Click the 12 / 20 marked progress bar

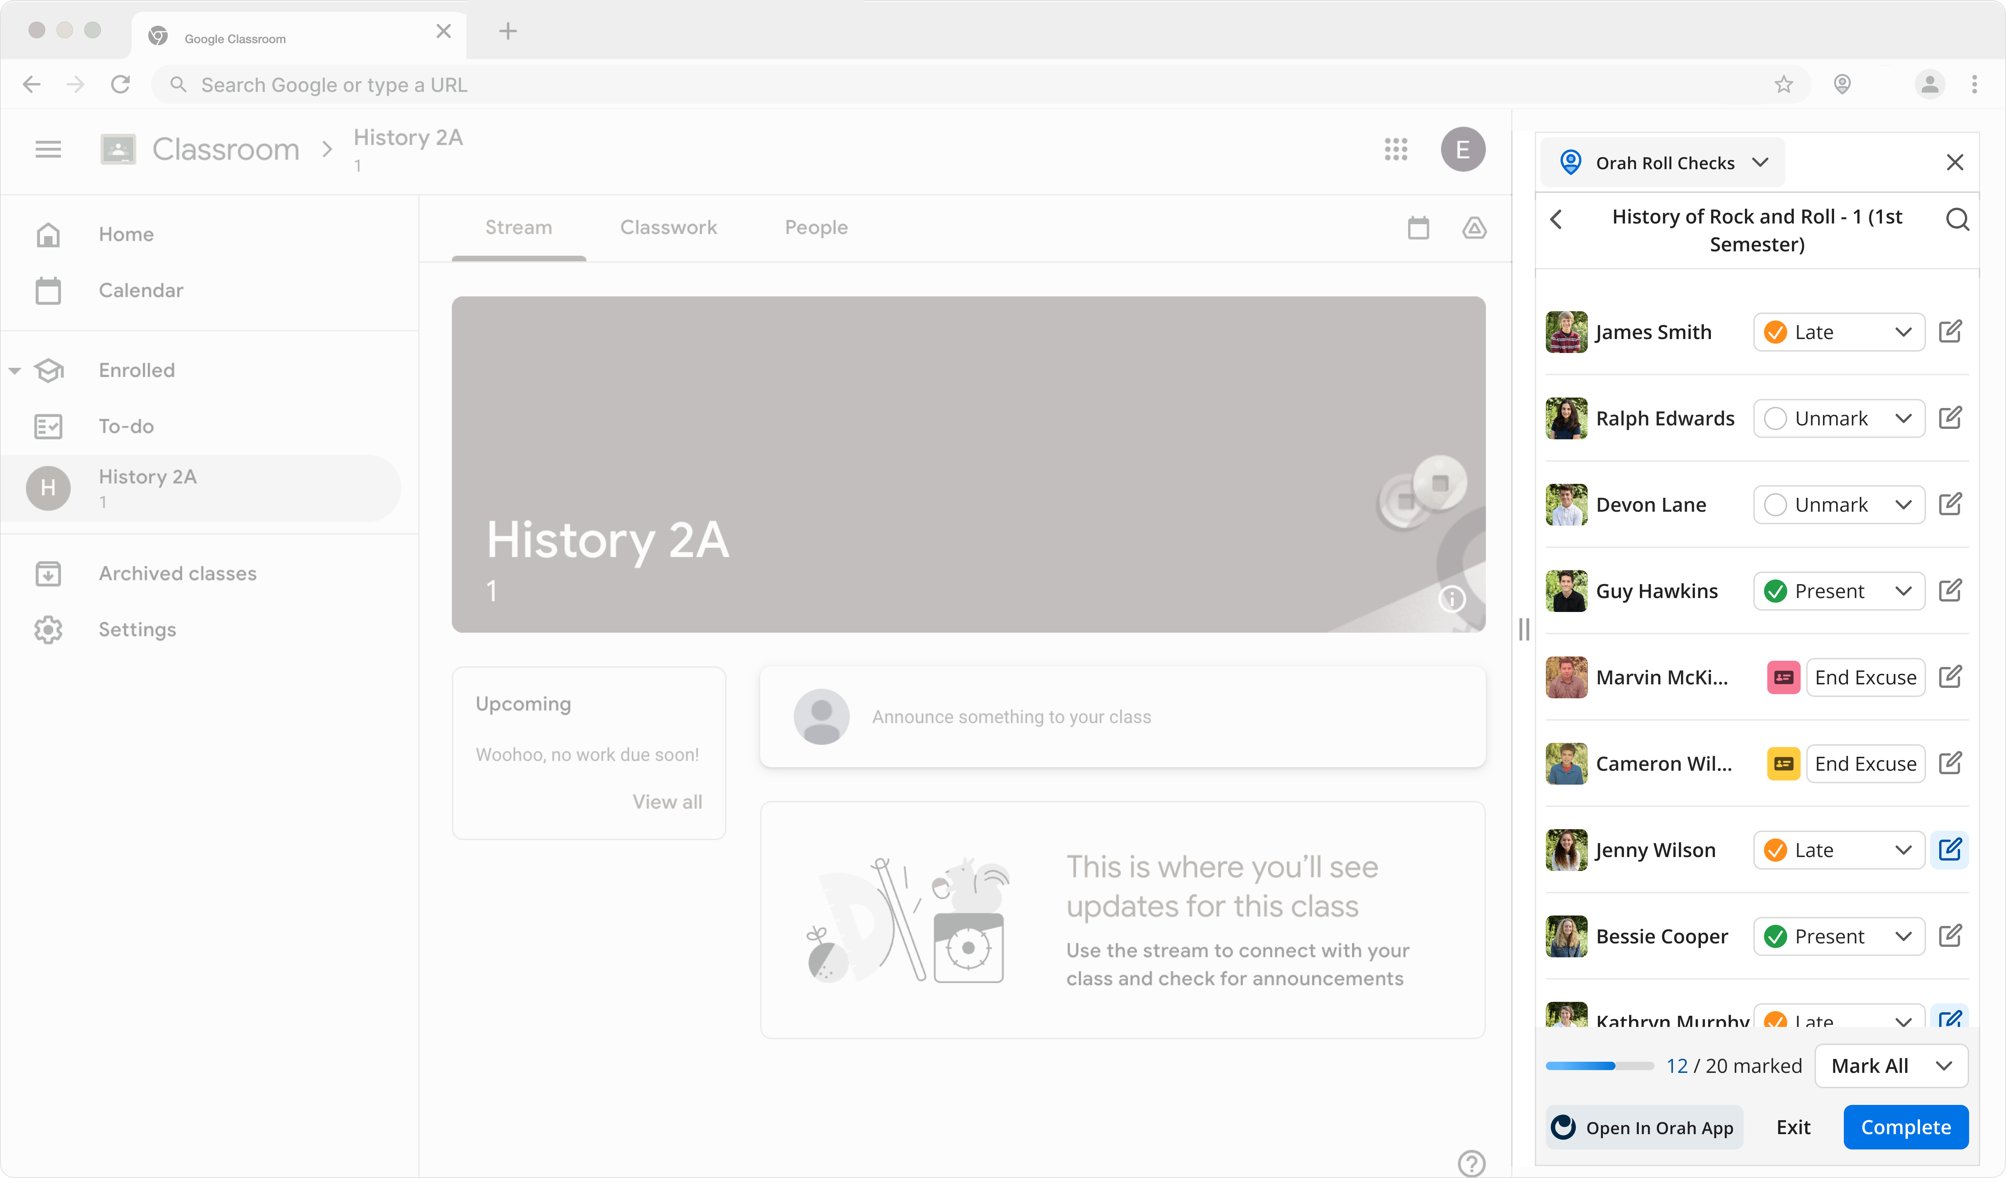(1599, 1066)
